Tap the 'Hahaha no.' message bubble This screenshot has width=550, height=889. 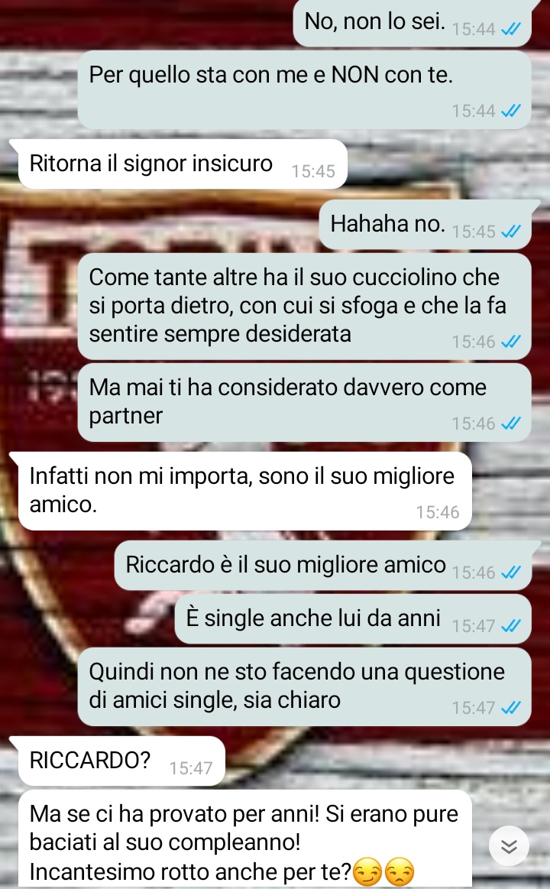point(425,225)
